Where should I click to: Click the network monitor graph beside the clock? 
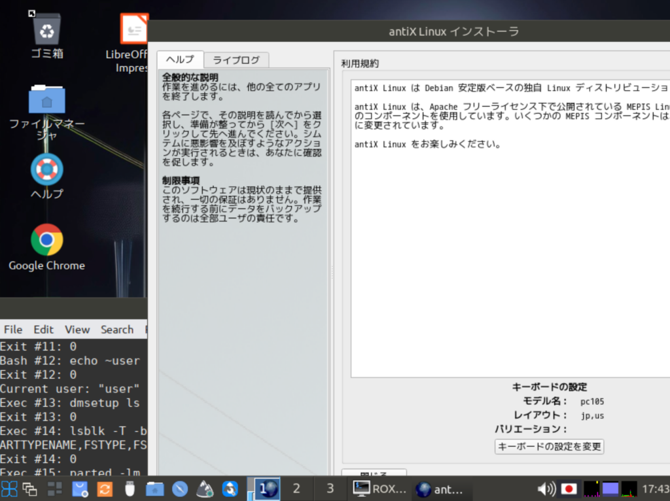(x=629, y=489)
